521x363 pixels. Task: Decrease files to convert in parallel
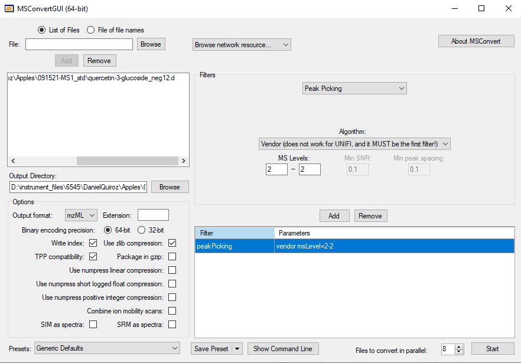[x=459, y=352]
